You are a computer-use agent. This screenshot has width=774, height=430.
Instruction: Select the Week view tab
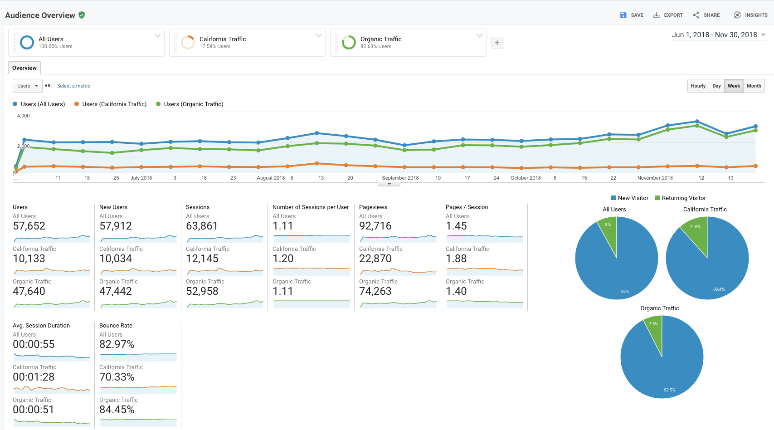(734, 86)
